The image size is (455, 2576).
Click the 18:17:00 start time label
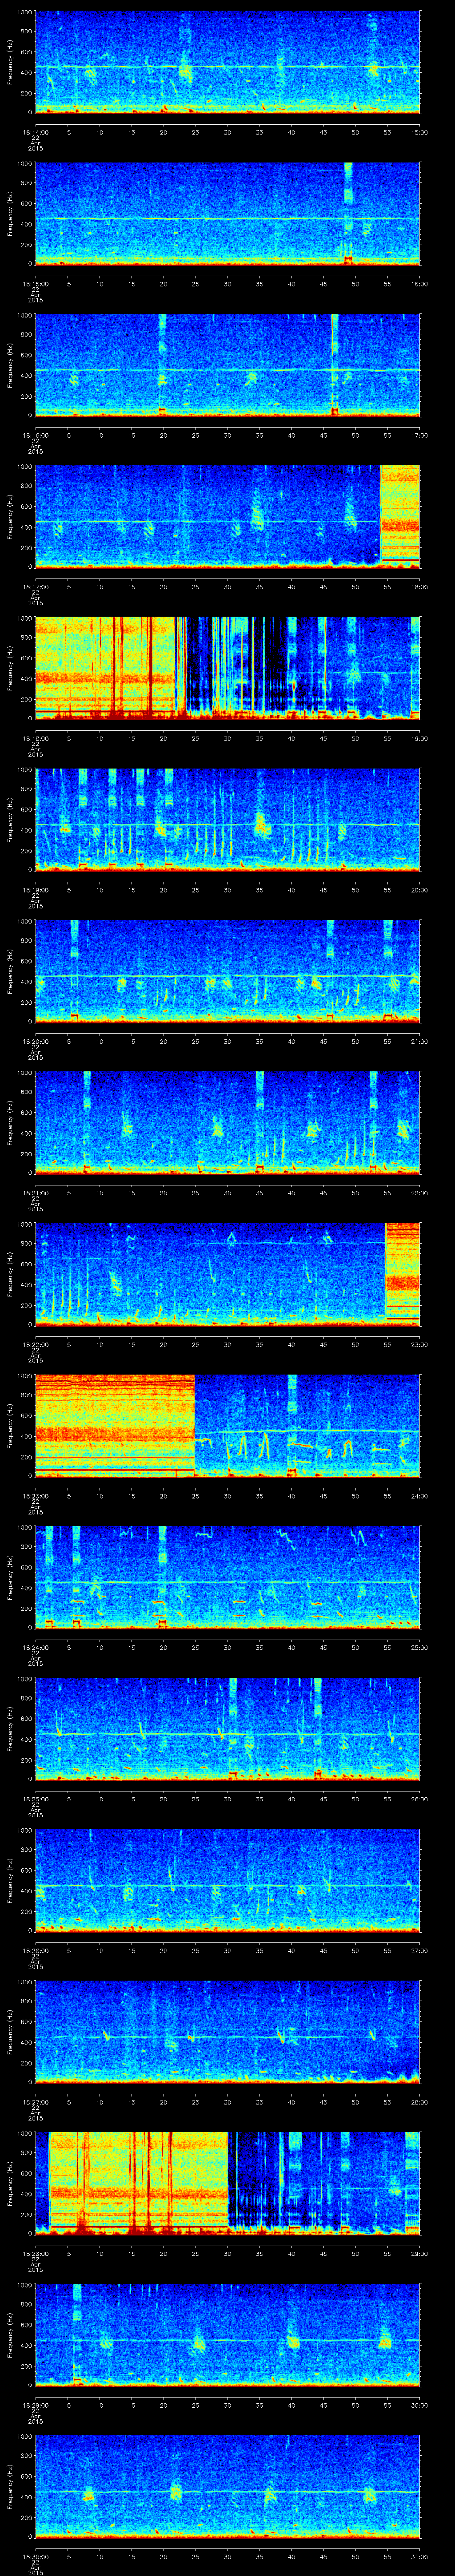click(x=35, y=586)
